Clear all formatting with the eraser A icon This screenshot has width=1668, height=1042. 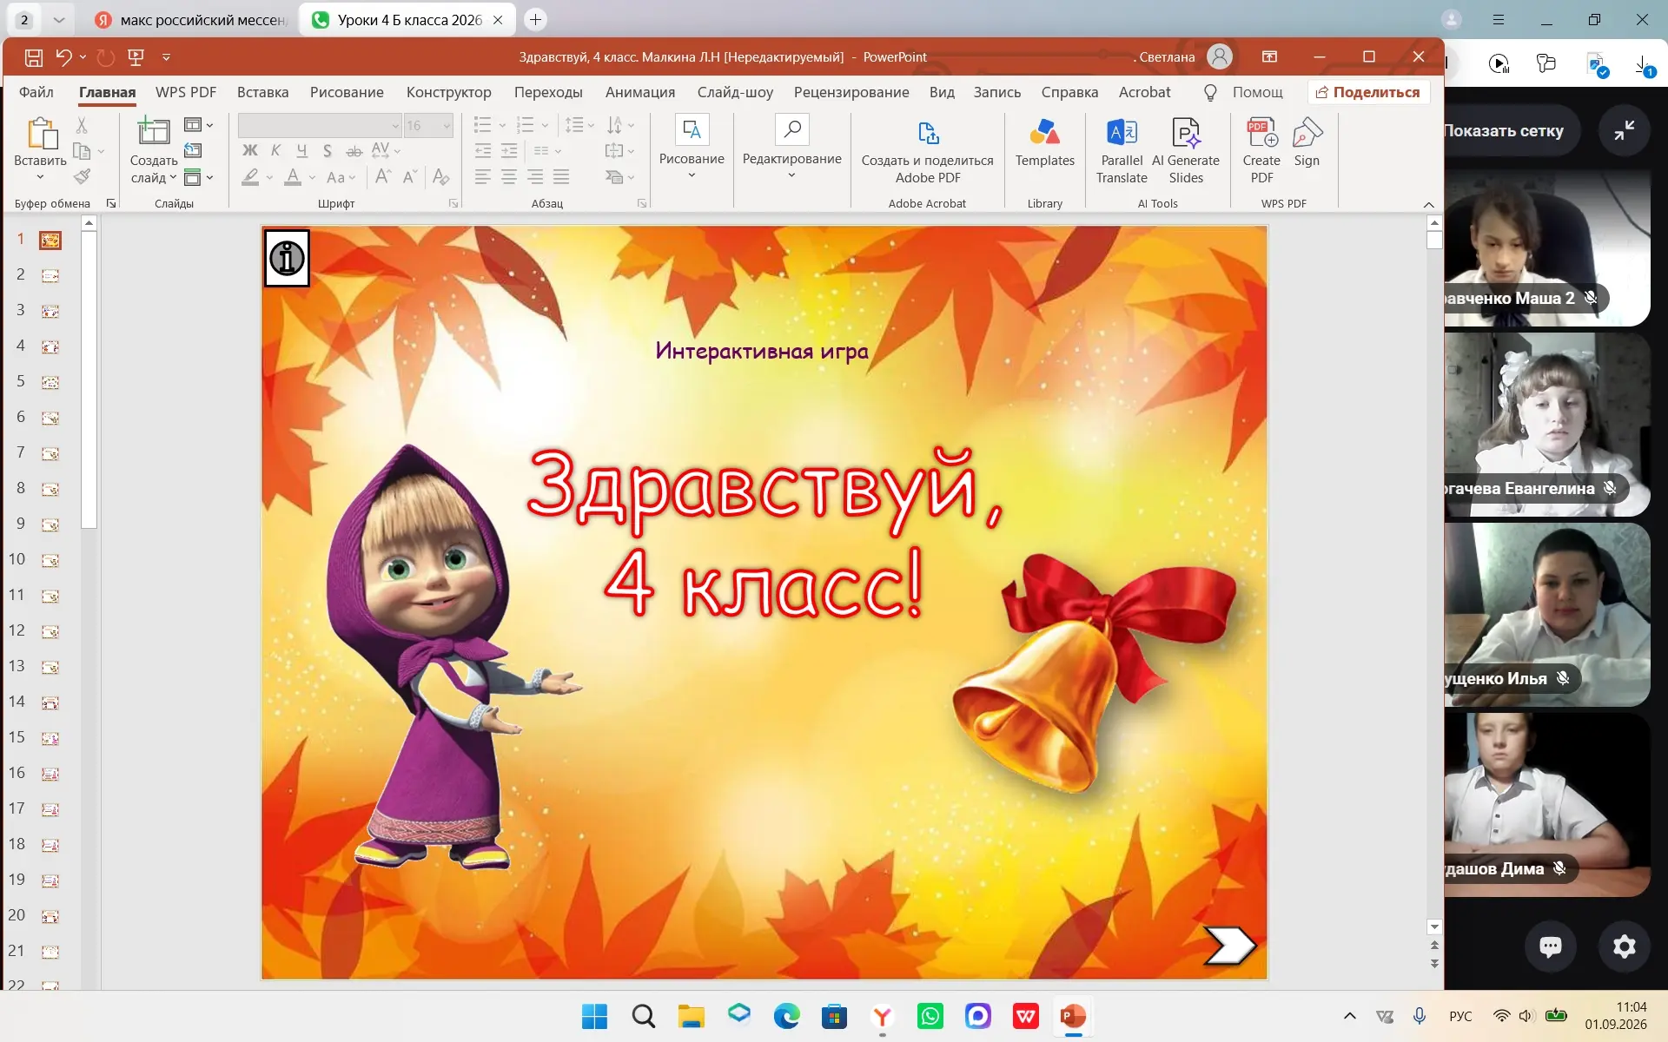(441, 177)
